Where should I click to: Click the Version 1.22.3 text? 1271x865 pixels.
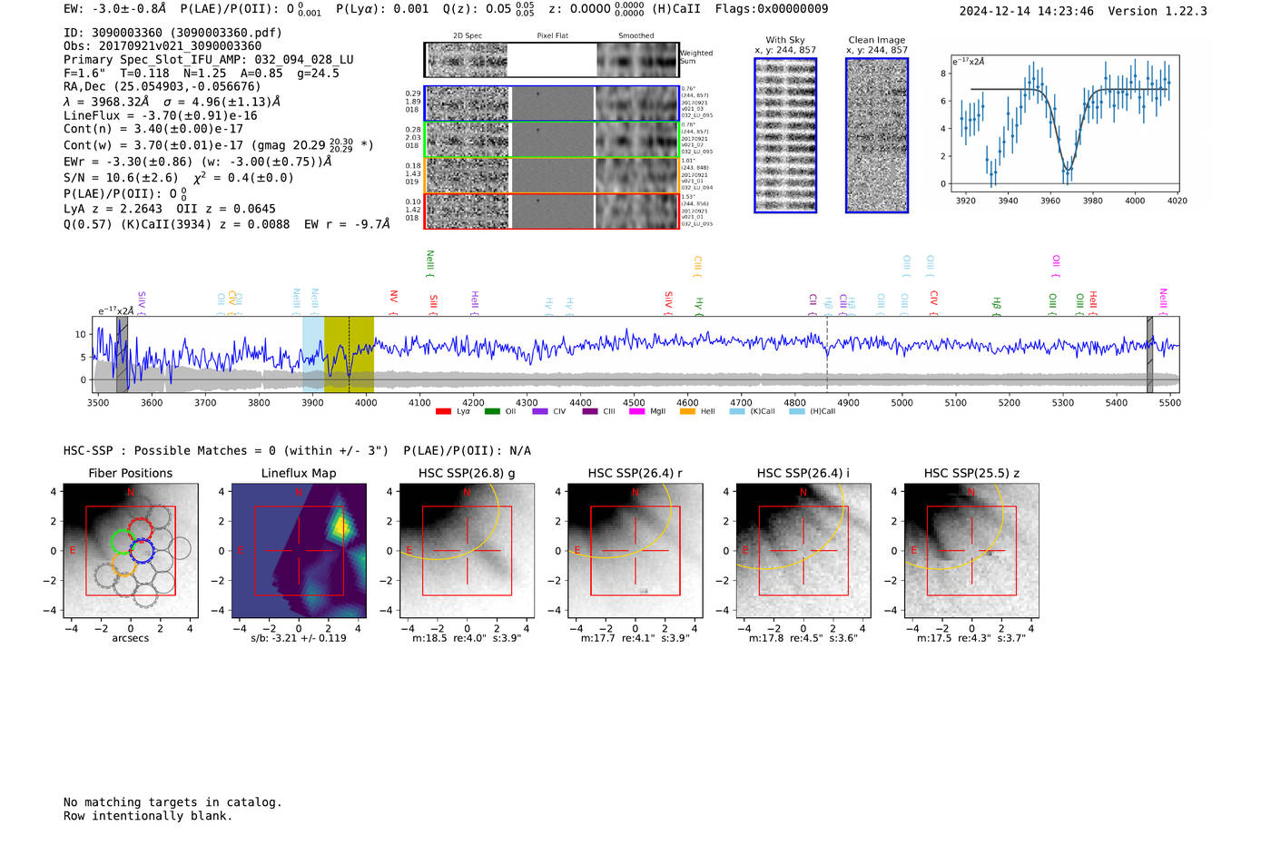pyautogui.click(x=1158, y=11)
